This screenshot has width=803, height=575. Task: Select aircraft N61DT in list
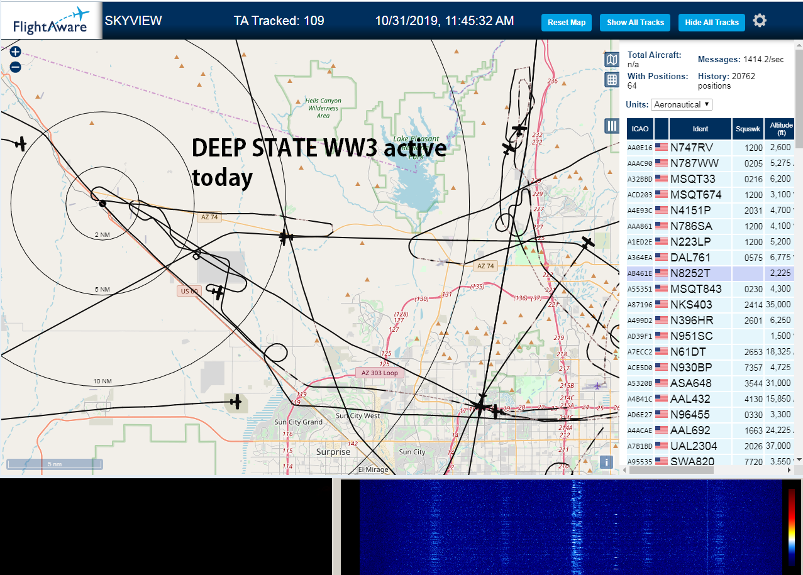[x=711, y=351]
